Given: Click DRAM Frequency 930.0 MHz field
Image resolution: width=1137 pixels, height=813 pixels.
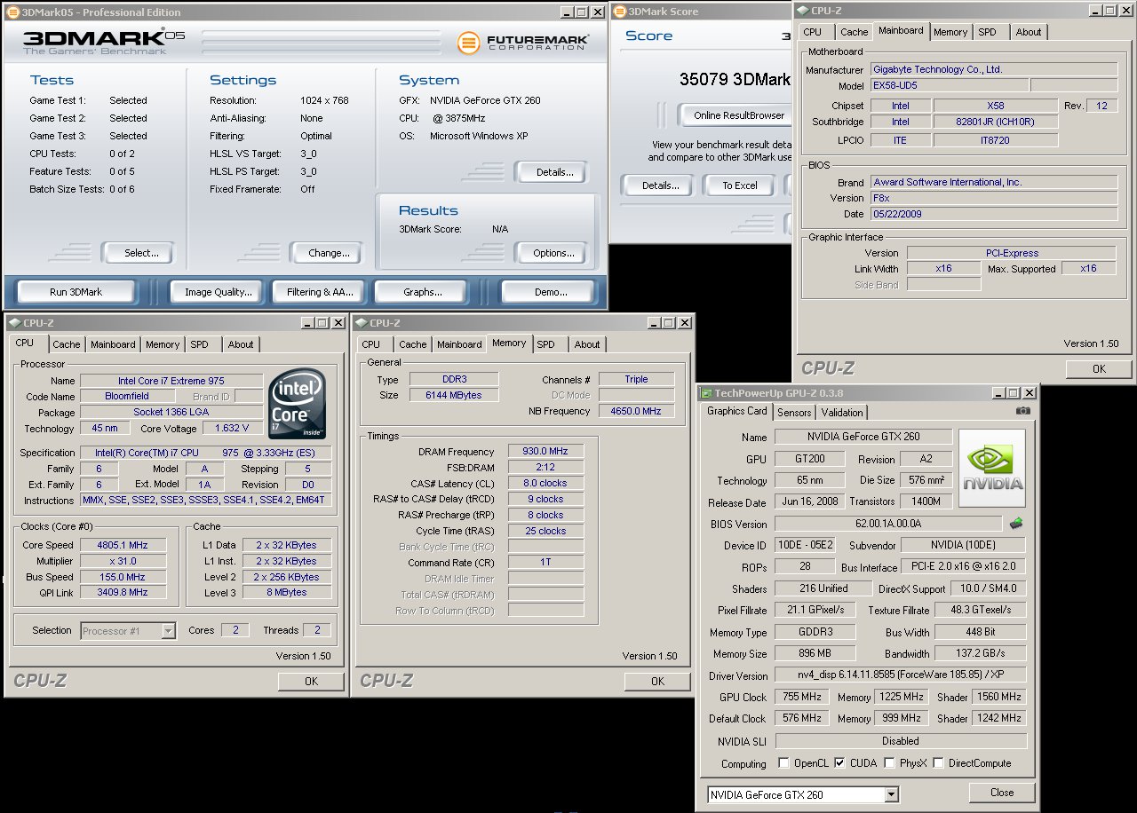Looking at the screenshot, I should 545,451.
